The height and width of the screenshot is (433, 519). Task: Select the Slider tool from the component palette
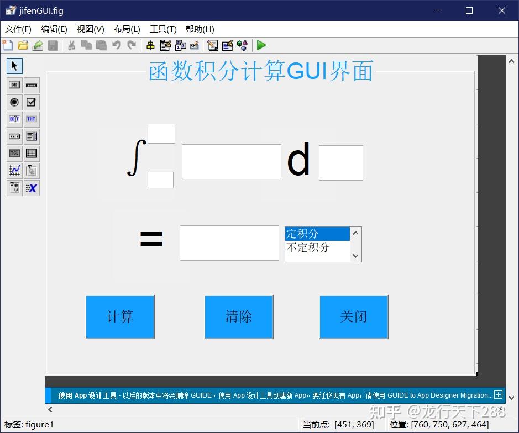pyautogui.click(x=32, y=85)
